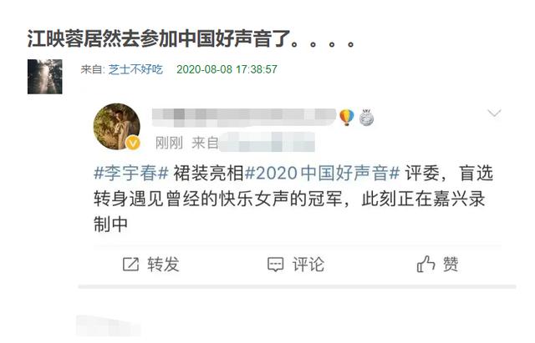The height and width of the screenshot is (343, 535).
Task: Click the repost (转发) share icon
Action: tap(130, 265)
